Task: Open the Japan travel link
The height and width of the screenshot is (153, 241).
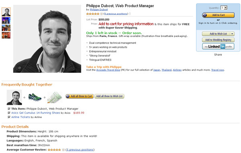Action: (157, 70)
